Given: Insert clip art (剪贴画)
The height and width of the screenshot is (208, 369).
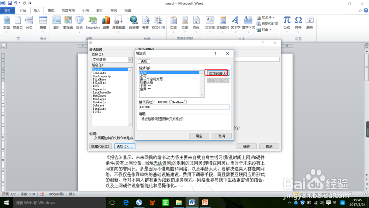Looking at the screenshot, I should 68,23.
